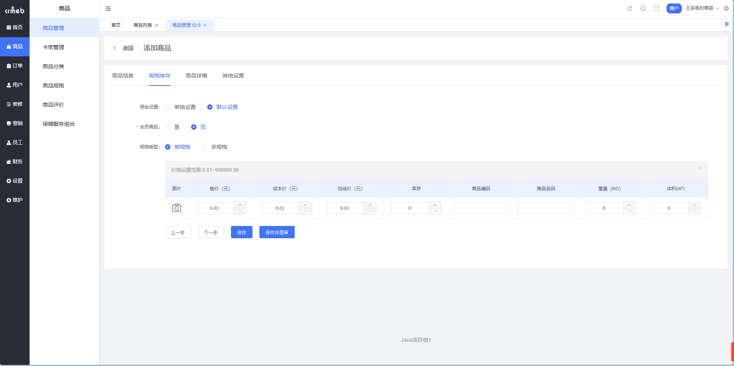Click the refresh icon in top bar
This screenshot has height=366, width=734.
click(630, 8)
